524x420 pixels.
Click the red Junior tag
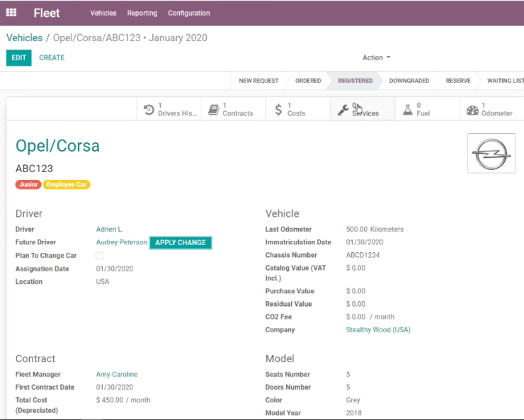28,184
